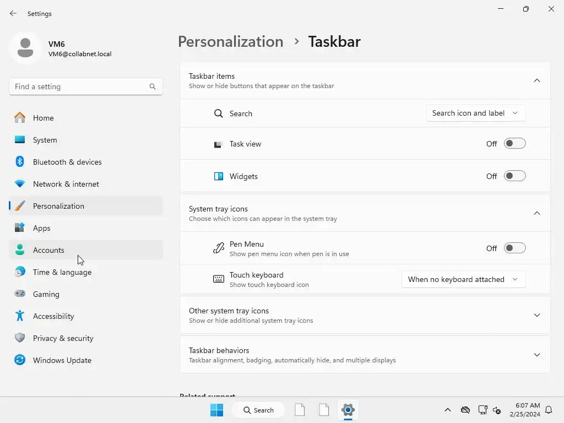
Task: Click Personalization breadcrumb link
Action: coord(231,42)
